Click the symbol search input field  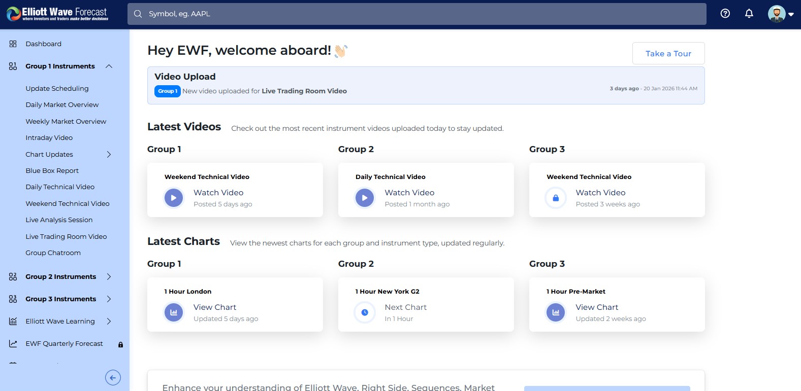tap(416, 14)
